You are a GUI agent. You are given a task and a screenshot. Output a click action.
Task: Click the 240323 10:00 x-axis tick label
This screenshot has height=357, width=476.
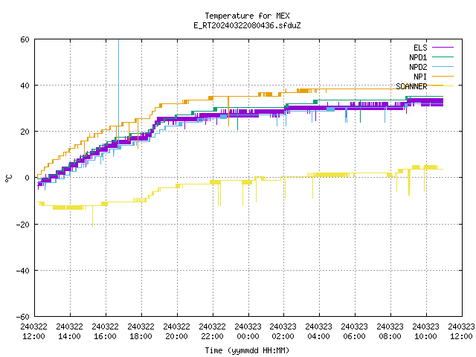point(425,332)
